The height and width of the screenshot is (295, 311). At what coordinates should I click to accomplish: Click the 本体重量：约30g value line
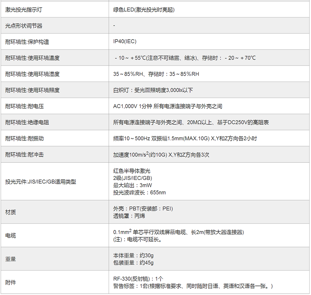coord(133,255)
